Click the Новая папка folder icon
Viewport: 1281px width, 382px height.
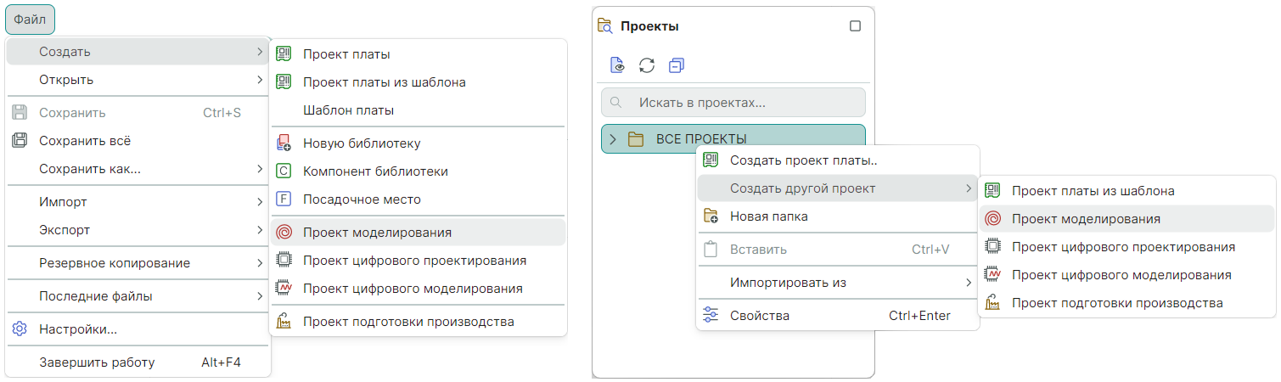pyautogui.click(x=711, y=216)
